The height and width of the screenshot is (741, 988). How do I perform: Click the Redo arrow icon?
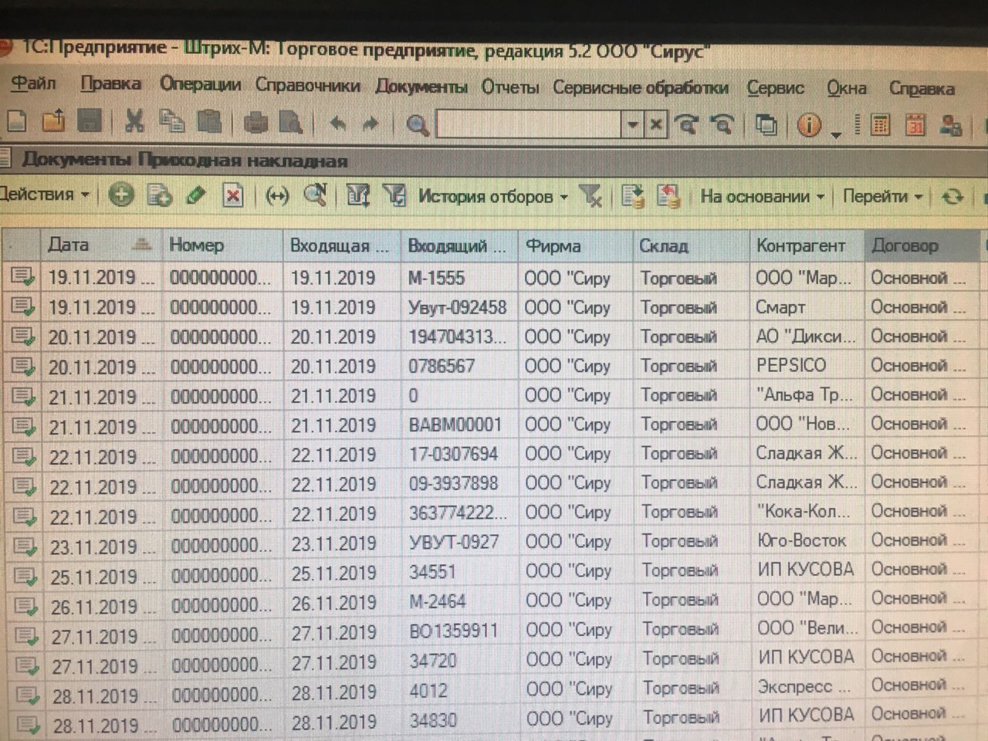click(370, 123)
